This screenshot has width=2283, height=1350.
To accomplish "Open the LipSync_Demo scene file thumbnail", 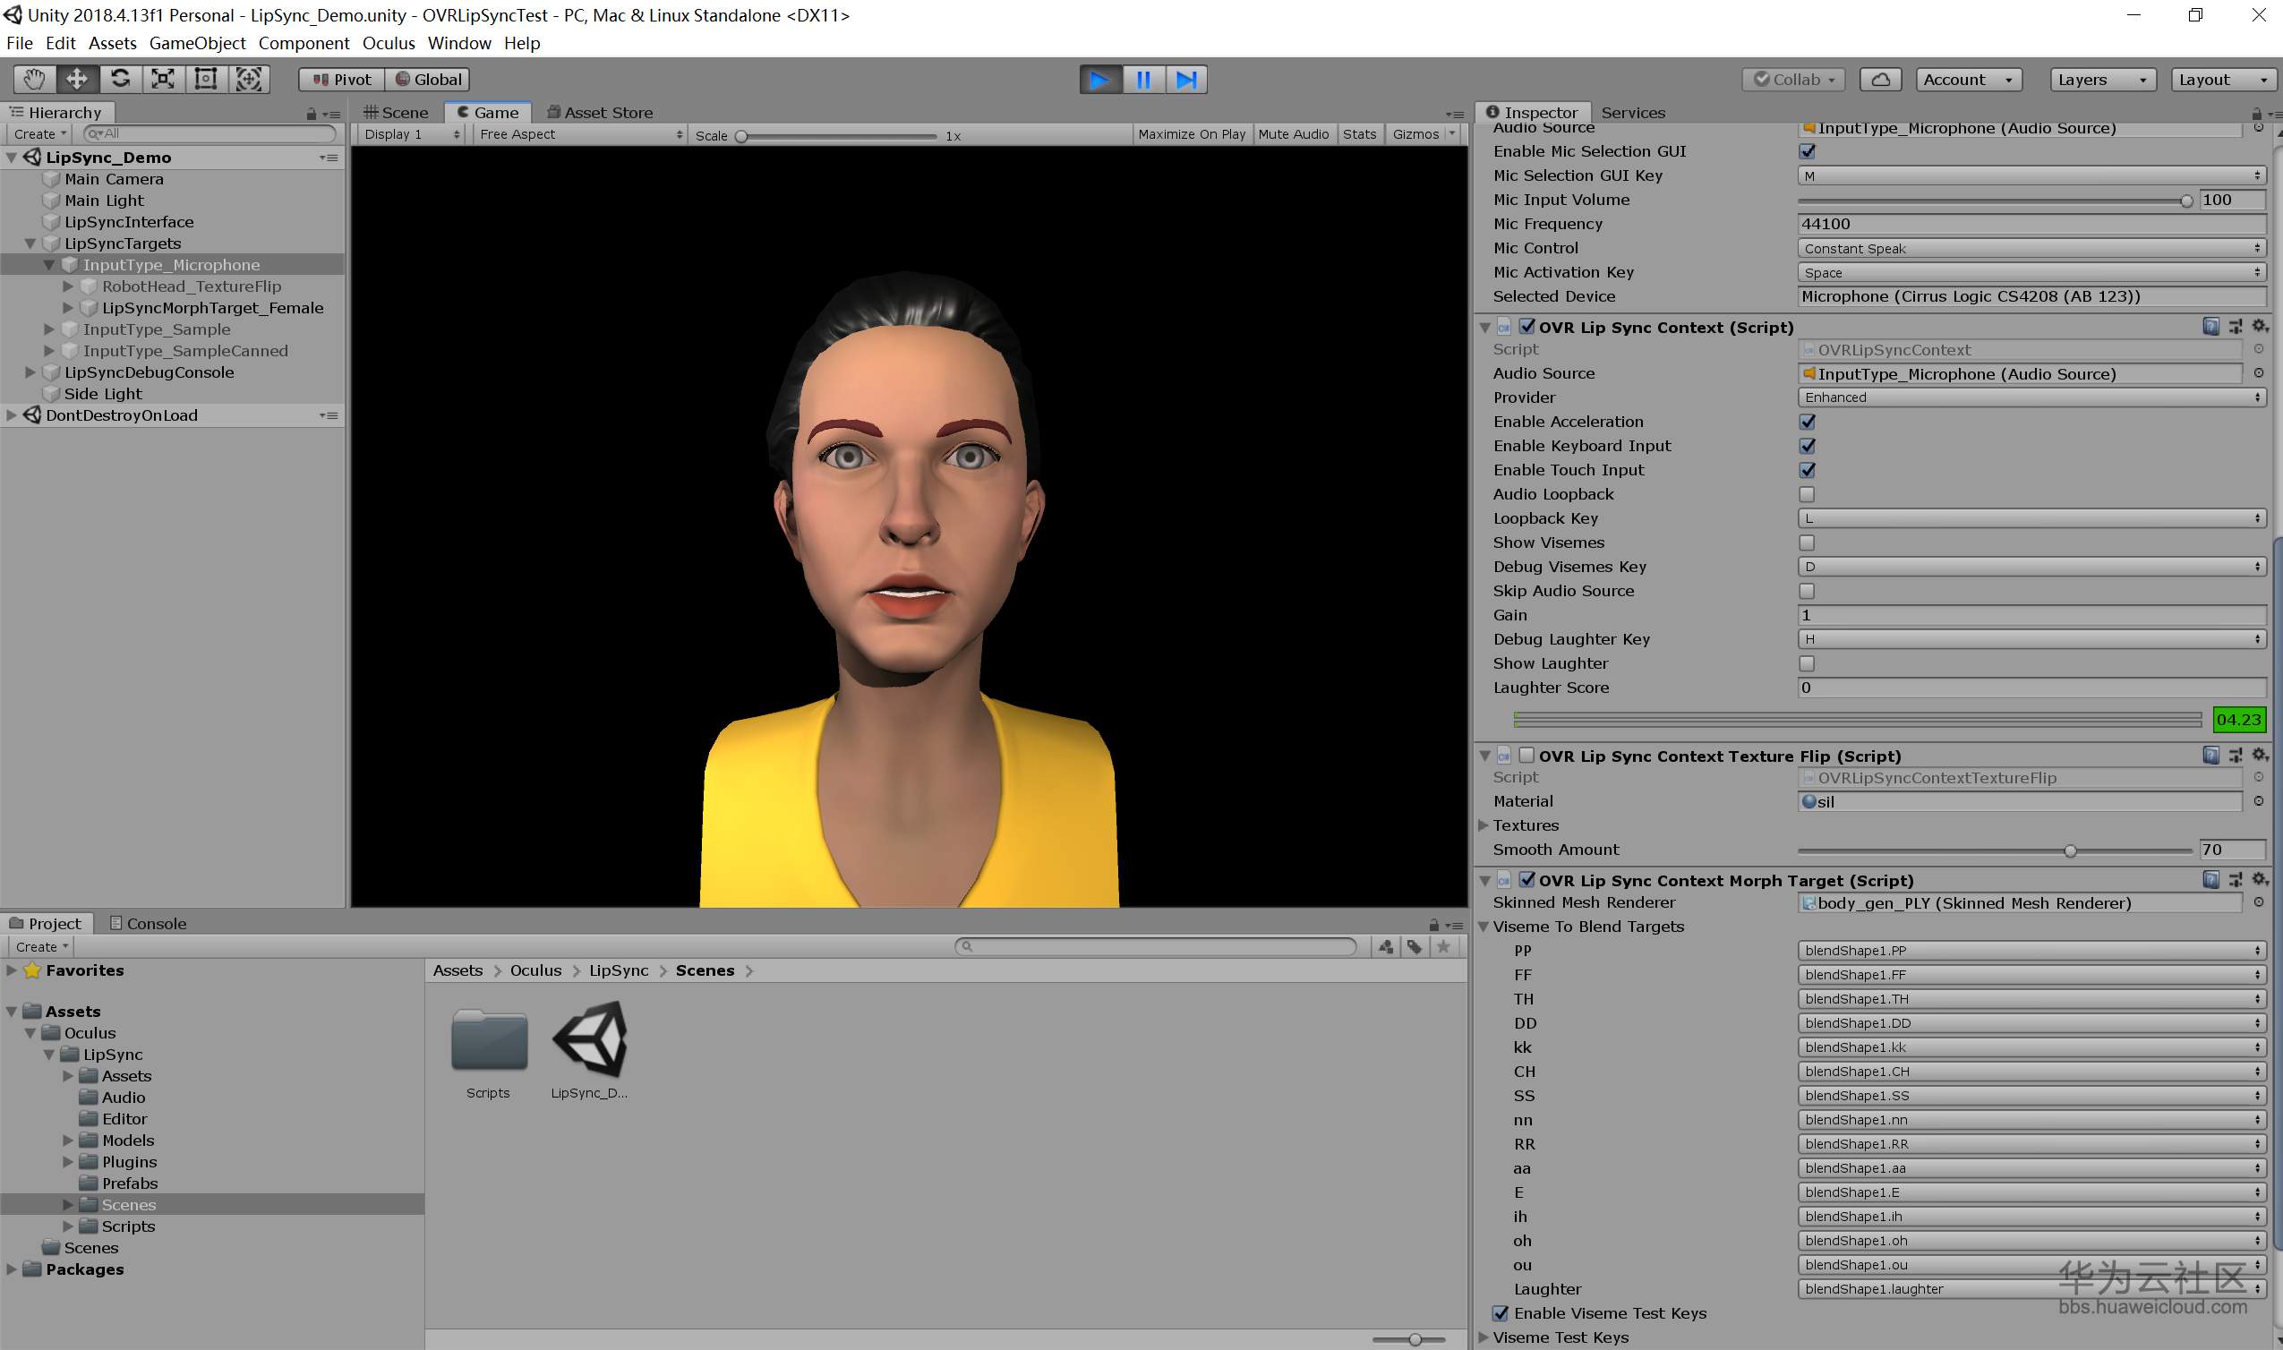I will tap(589, 1041).
